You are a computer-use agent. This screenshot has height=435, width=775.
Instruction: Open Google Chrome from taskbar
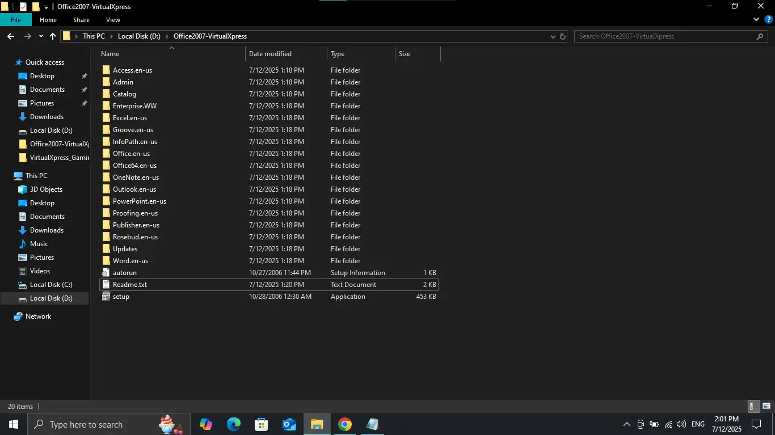coord(345,424)
